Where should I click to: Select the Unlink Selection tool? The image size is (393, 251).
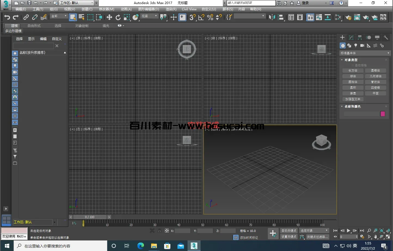click(x=35, y=17)
